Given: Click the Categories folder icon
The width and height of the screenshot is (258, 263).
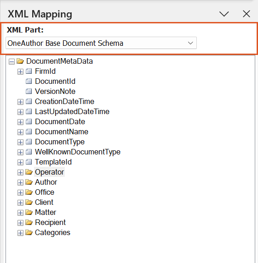Looking at the screenshot, I should 29,232.
